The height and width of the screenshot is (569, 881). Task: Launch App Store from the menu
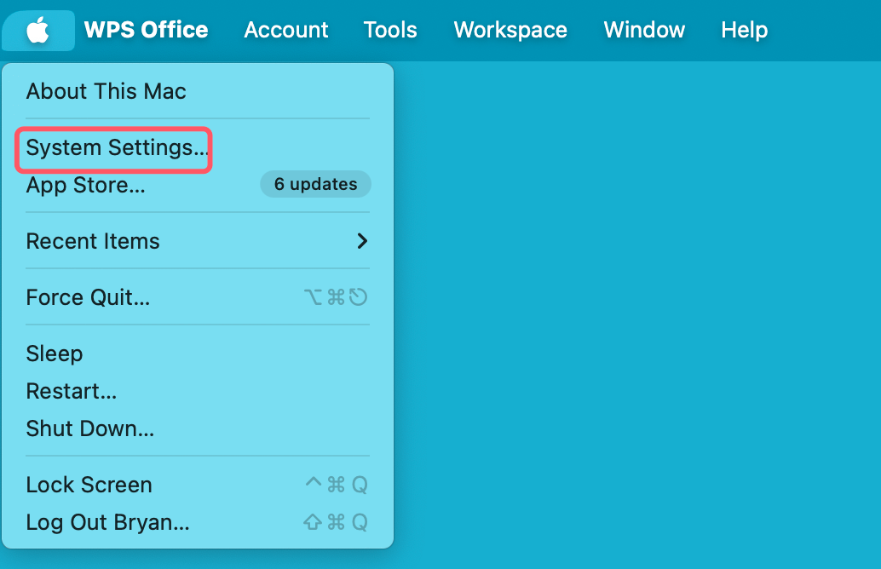coord(85,185)
